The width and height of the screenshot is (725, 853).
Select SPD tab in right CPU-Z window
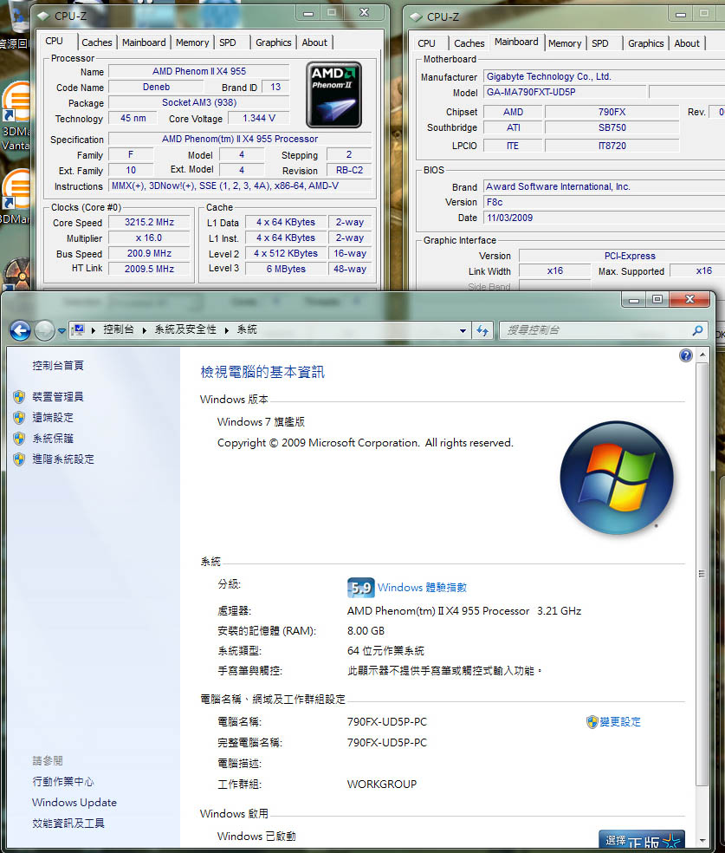[x=600, y=43]
